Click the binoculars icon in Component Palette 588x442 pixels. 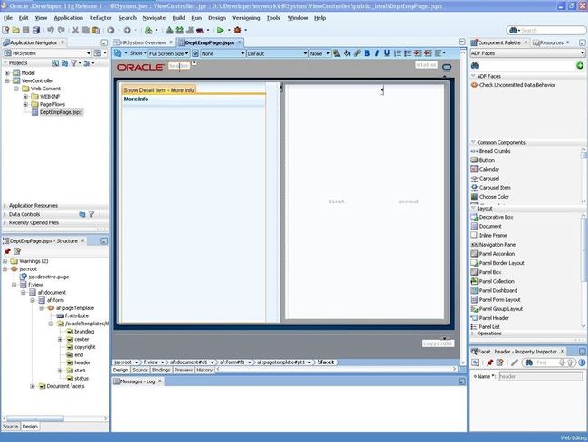(475, 66)
